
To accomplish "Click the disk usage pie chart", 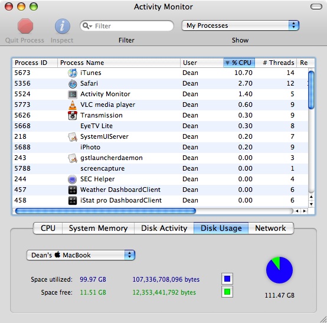I will [279, 270].
